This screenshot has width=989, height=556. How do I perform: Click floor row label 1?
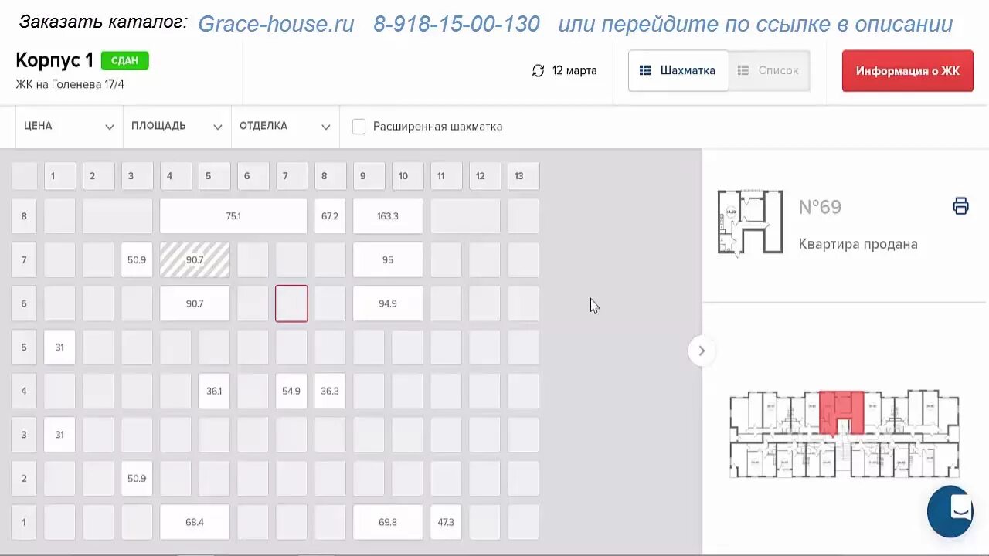click(x=24, y=522)
